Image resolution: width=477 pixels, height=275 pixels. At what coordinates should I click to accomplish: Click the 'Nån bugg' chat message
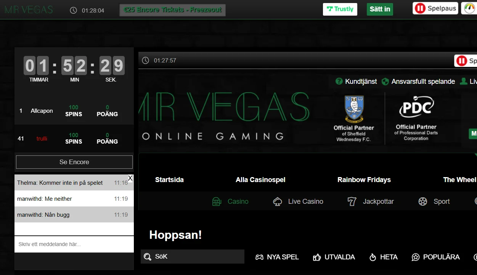click(74, 215)
